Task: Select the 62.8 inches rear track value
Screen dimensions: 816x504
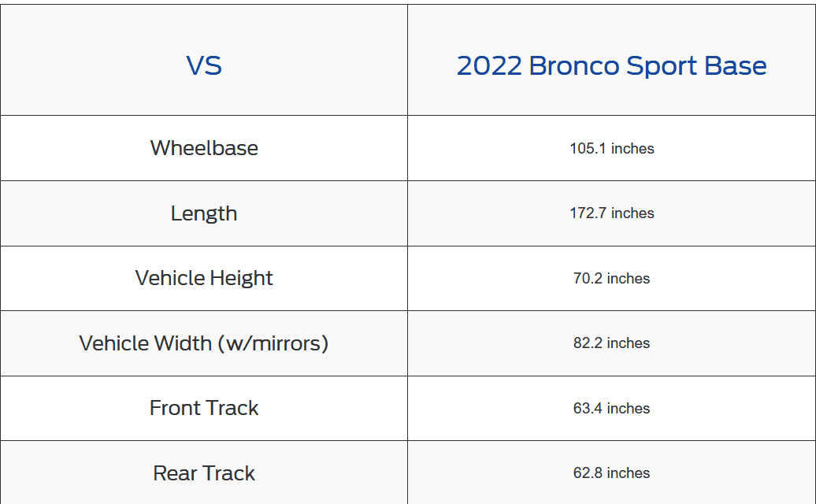Action: coord(611,473)
